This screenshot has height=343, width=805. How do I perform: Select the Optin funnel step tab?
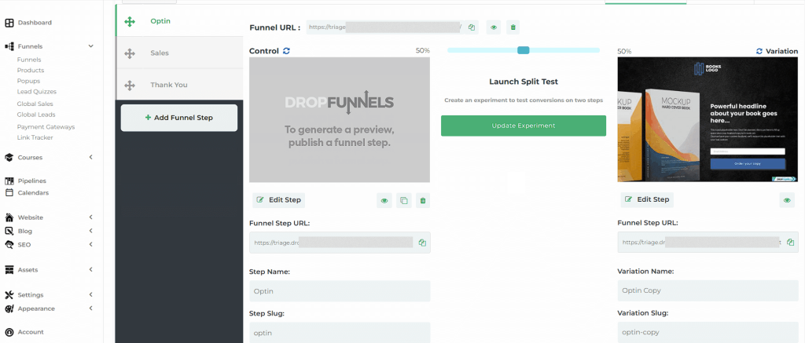pos(180,21)
